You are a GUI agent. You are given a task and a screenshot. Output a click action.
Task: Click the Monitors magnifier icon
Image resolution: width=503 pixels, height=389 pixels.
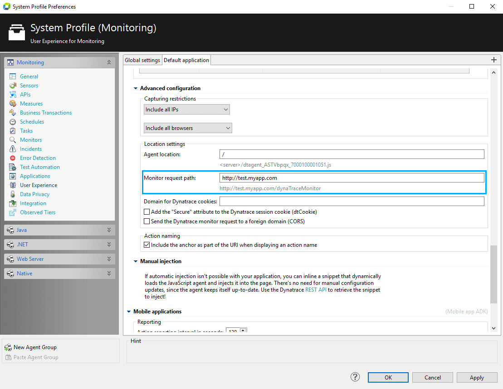[13, 140]
